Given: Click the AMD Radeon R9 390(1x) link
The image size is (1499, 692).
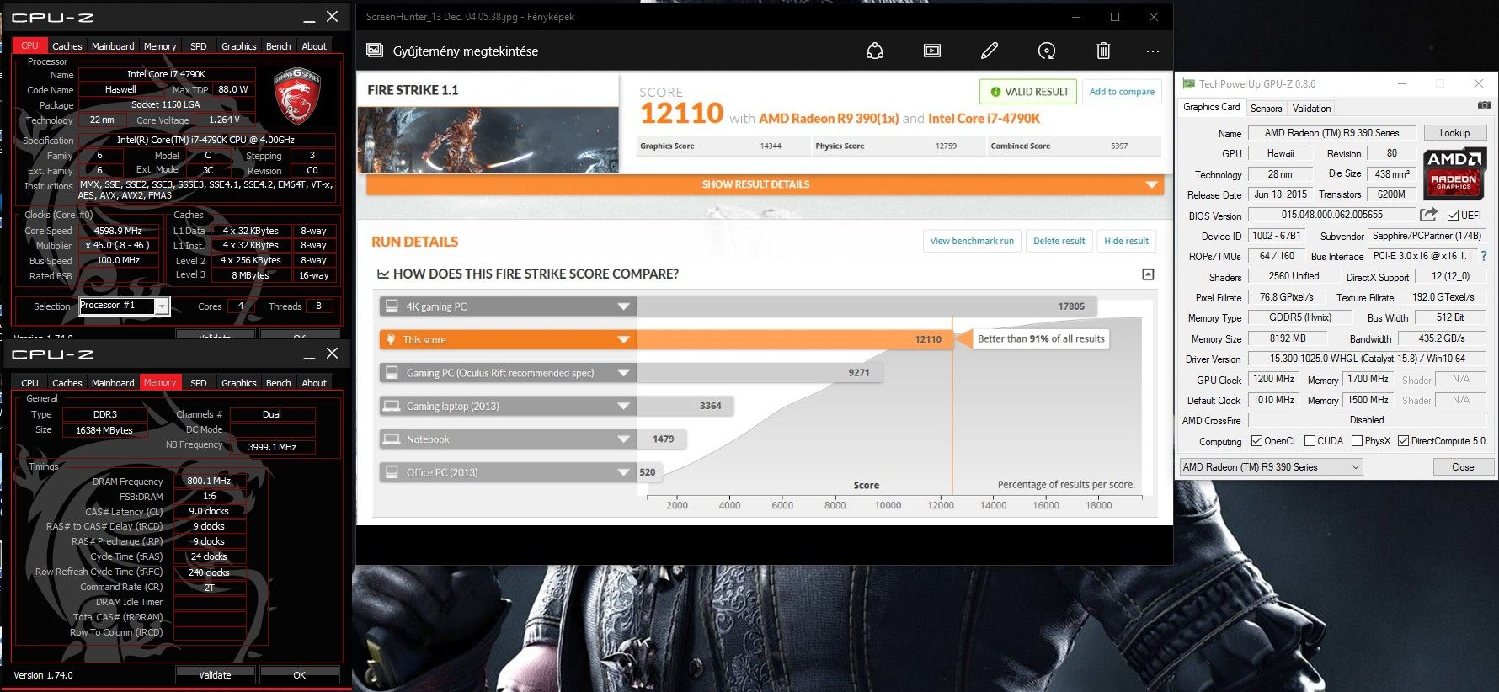Looking at the screenshot, I should (x=829, y=119).
